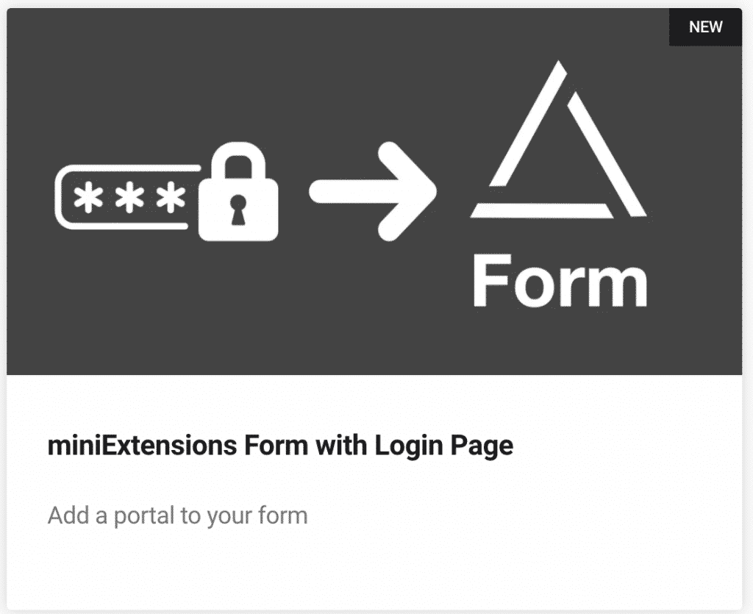Click the first asterisk in password box

(90, 198)
